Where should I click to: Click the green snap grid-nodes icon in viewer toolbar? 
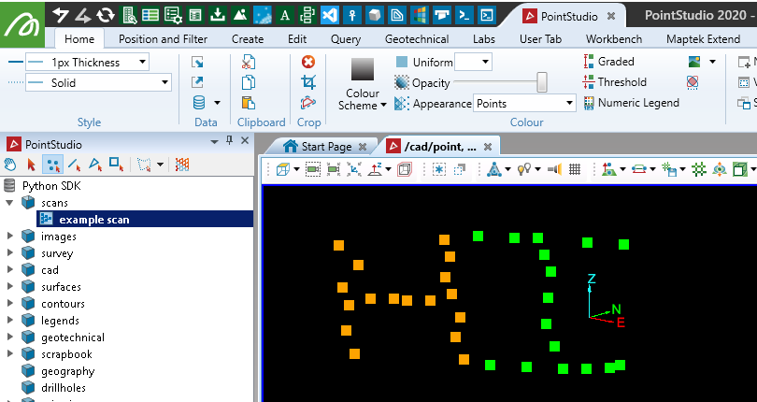tap(698, 169)
